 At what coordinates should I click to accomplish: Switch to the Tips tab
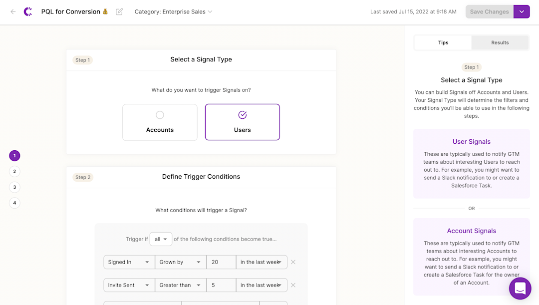[443, 42]
